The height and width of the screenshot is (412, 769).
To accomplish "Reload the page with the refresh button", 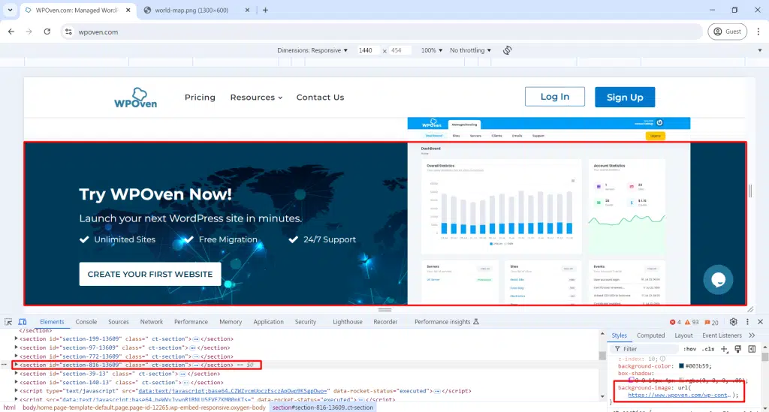I will [x=47, y=32].
